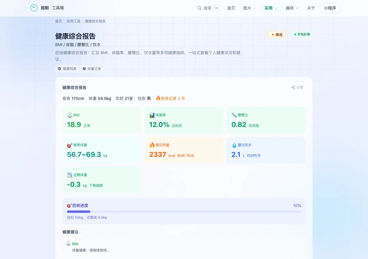Image resolution: width=368 pixels, height=259 pixels.
Task: Click the green dot in 本地处理 badge
Action: 295,34
